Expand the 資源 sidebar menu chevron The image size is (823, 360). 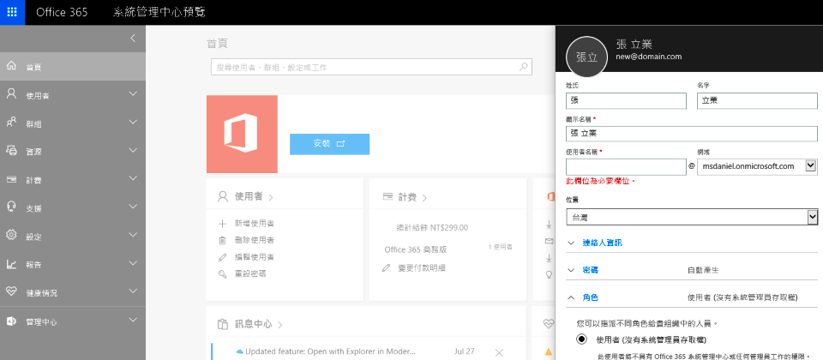tap(133, 151)
